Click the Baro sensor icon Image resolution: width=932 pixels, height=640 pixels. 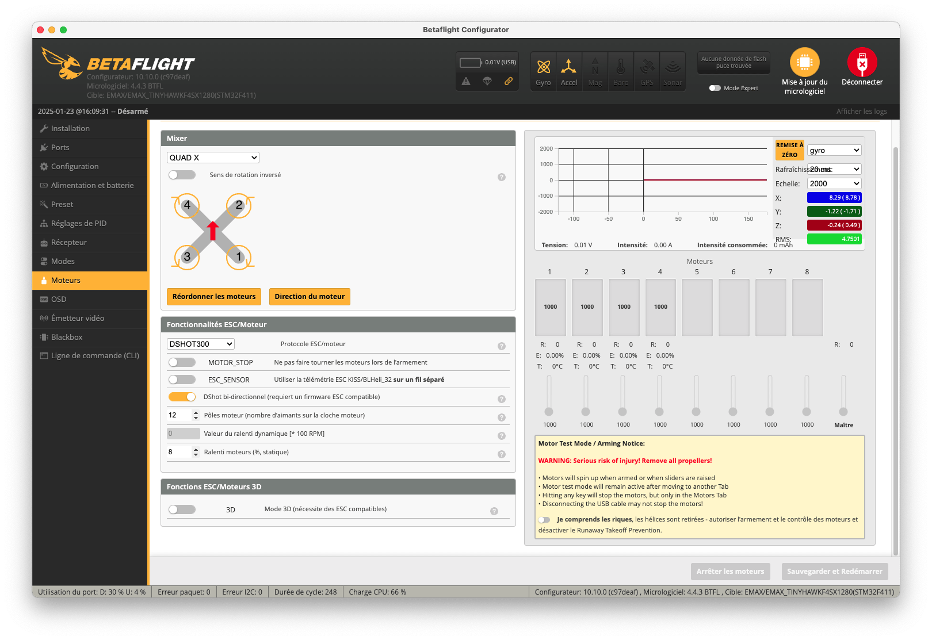(621, 71)
